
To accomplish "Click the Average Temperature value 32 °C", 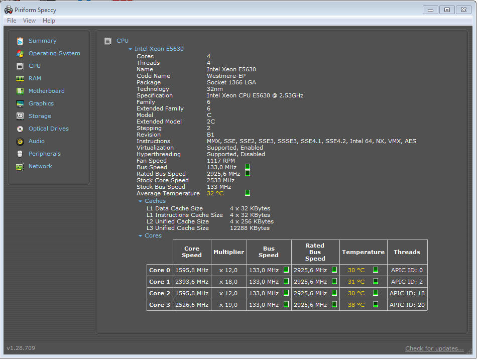I will (x=215, y=193).
